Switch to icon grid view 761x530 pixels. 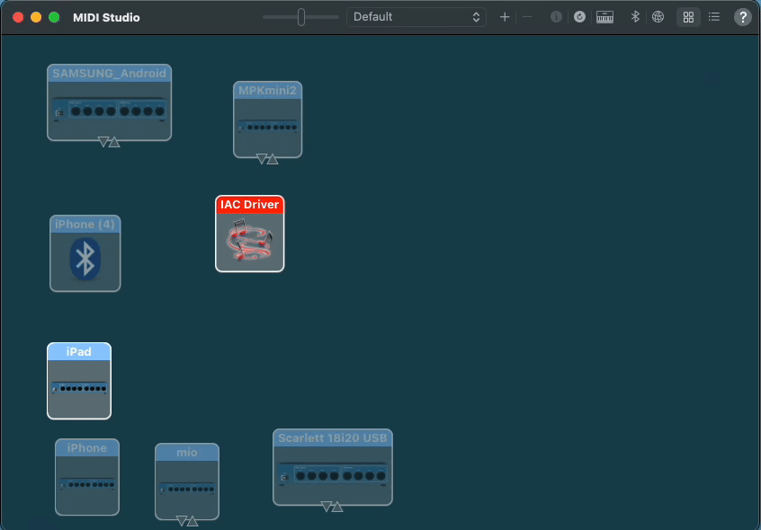tap(688, 17)
